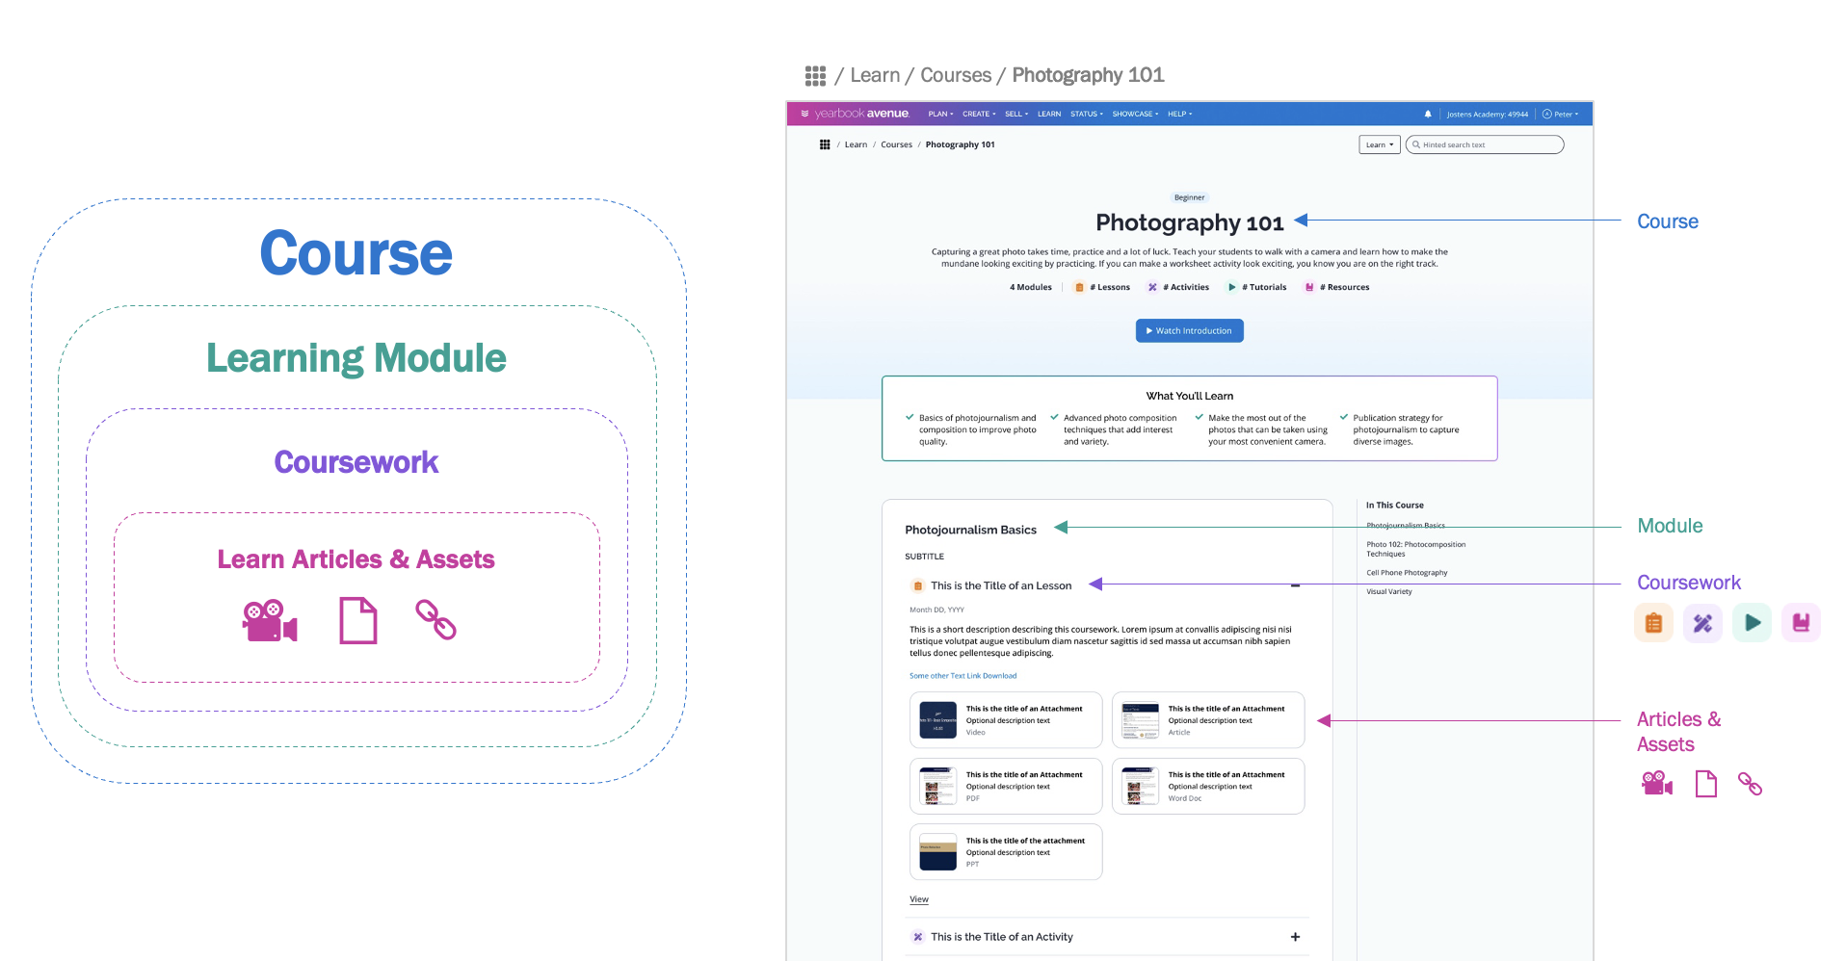The height and width of the screenshot is (961, 1846).
Task: Click the Watch Introduction button
Action: [1189, 330]
